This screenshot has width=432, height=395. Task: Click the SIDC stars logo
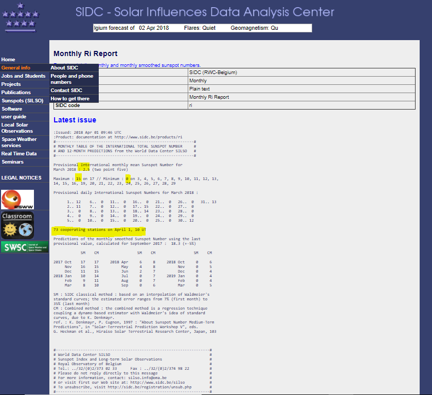(x=21, y=16)
